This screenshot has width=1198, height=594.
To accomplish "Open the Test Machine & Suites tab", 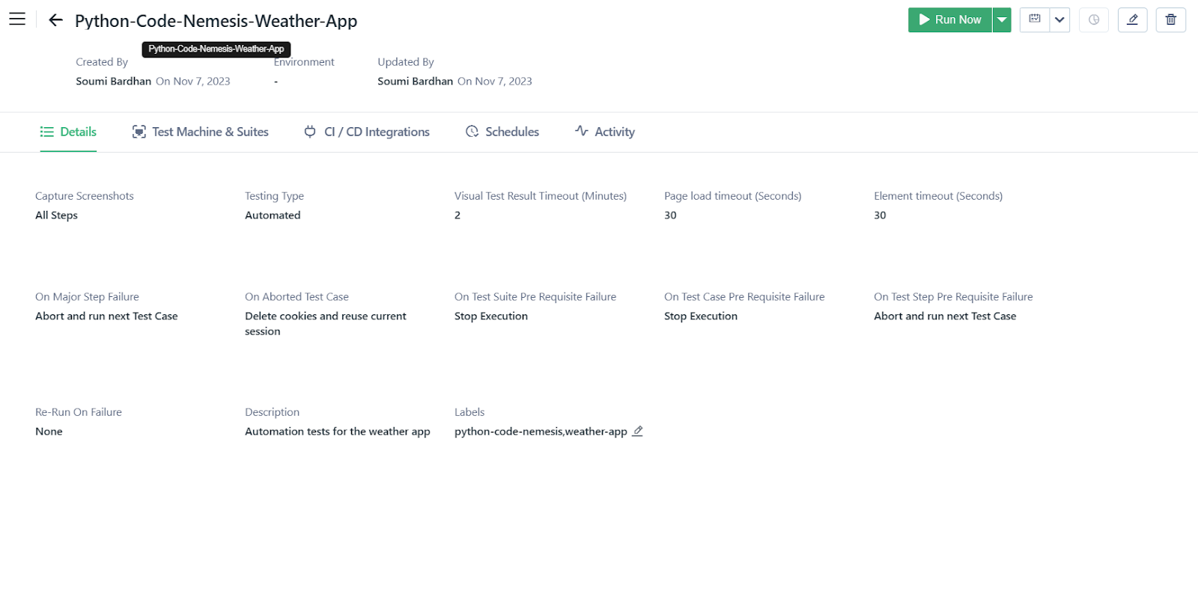I will click(x=200, y=132).
